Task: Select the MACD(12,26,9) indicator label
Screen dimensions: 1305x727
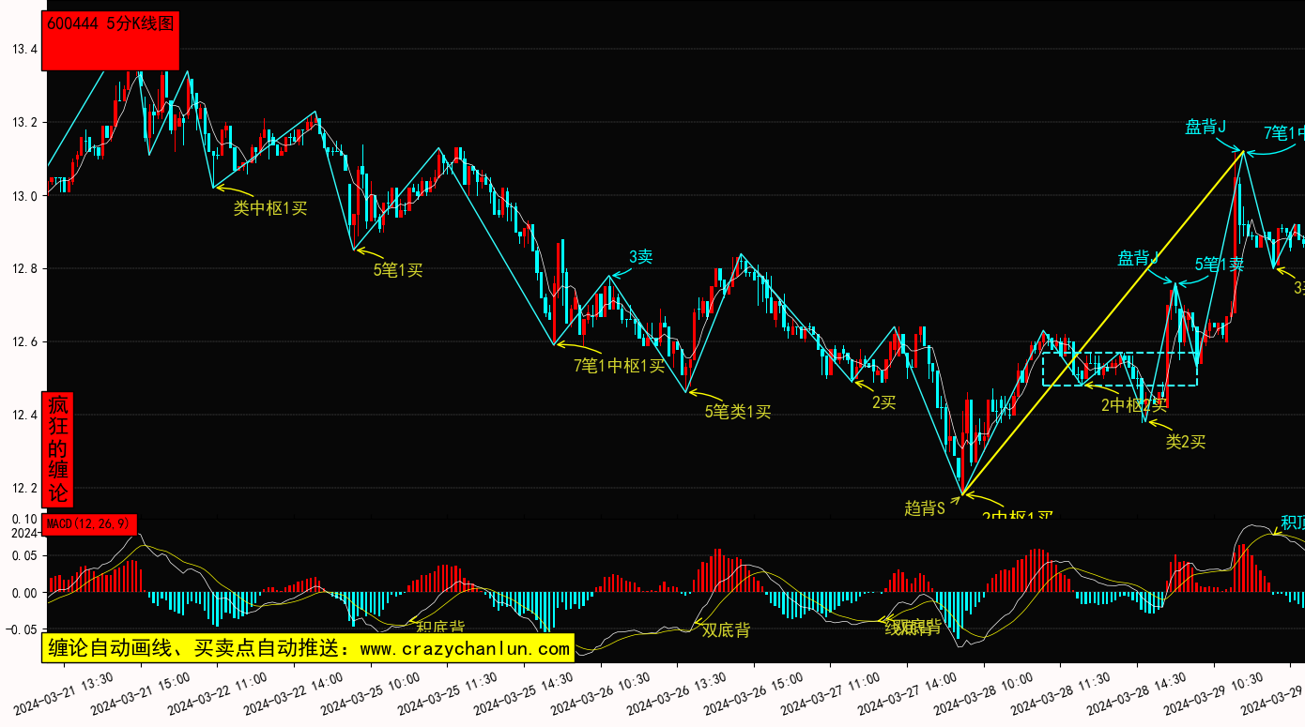Action: (89, 523)
